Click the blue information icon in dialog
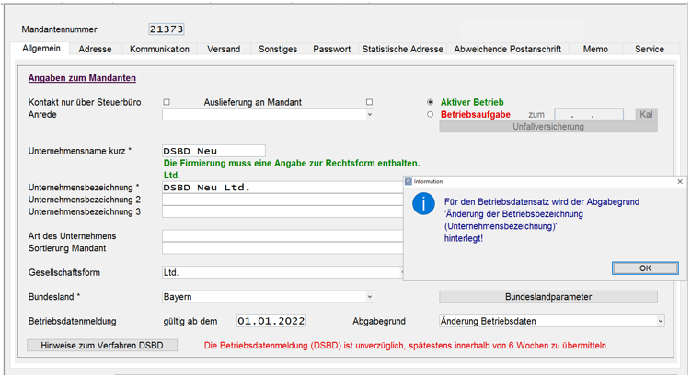Screen dimensions: 691x377 click(x=422, y=204)
